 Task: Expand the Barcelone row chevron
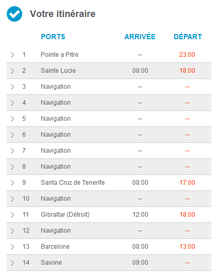(12, 247)
